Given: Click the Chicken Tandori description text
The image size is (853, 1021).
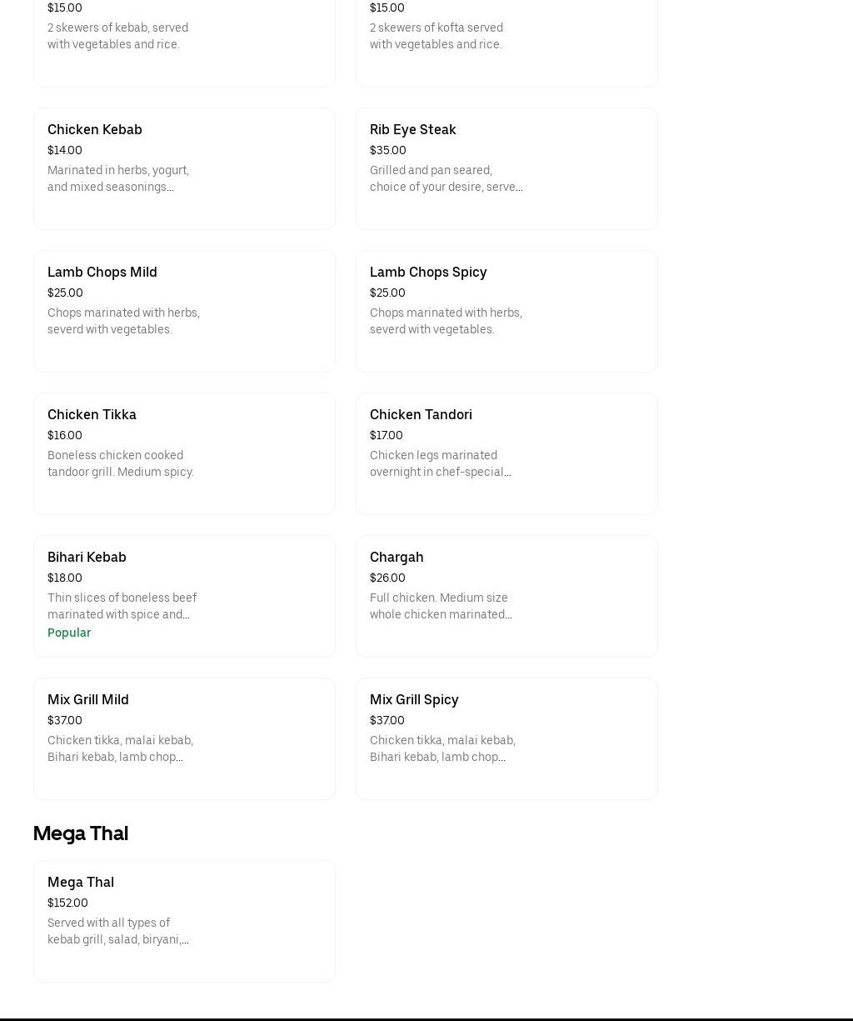Looking at the screenshot, I should click(x=440, y=463).
